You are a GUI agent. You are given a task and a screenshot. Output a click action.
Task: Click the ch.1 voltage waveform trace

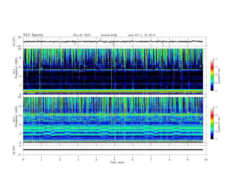click(x=113, y=42)
